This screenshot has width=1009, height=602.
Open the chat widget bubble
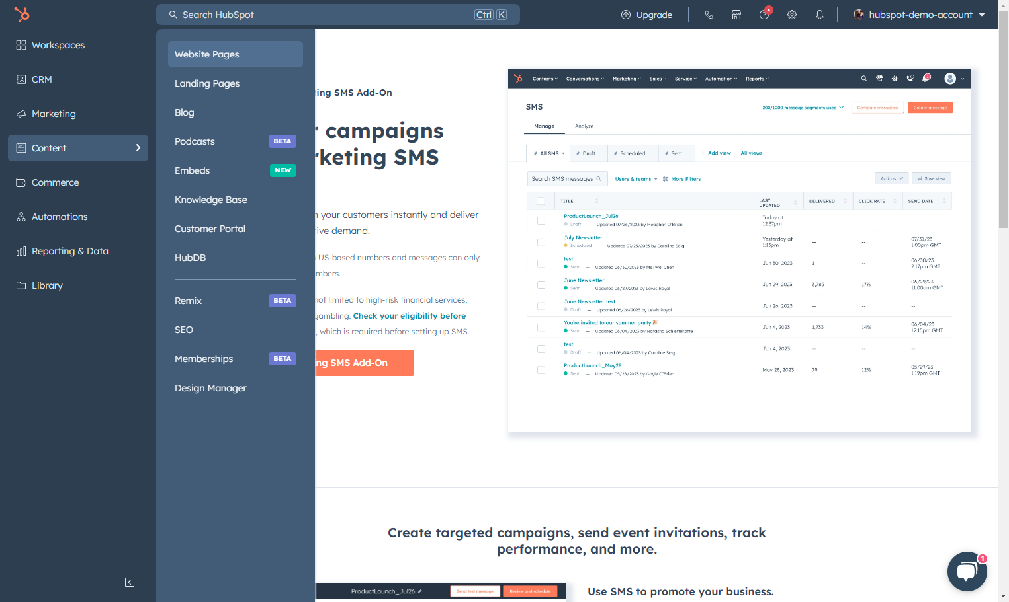967,572
